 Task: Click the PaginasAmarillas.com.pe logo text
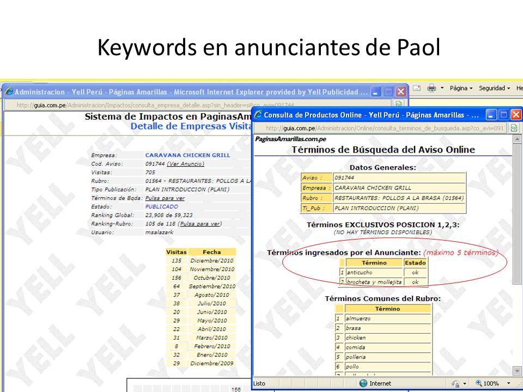point(290,139)
